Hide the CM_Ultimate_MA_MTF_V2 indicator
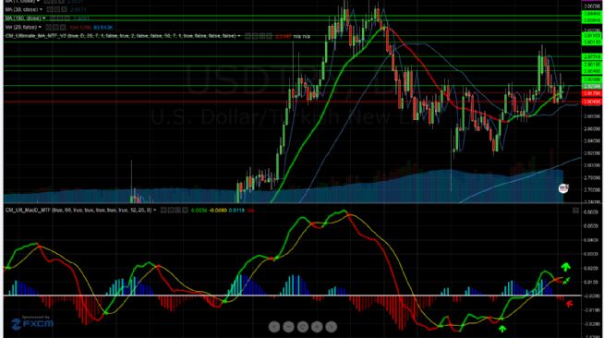 pyautogui.click(x=248, y=36)
